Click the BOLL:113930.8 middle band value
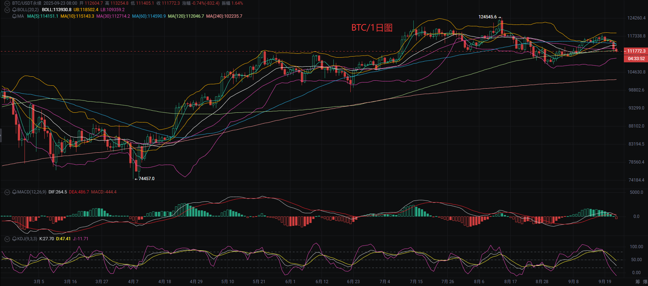This screenshot has width=648, height=286. click(57, 10)
